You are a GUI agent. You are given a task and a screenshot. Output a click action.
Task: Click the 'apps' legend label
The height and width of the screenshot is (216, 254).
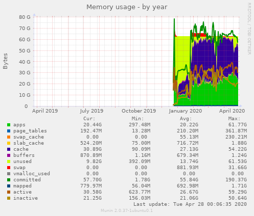[19, 125]
